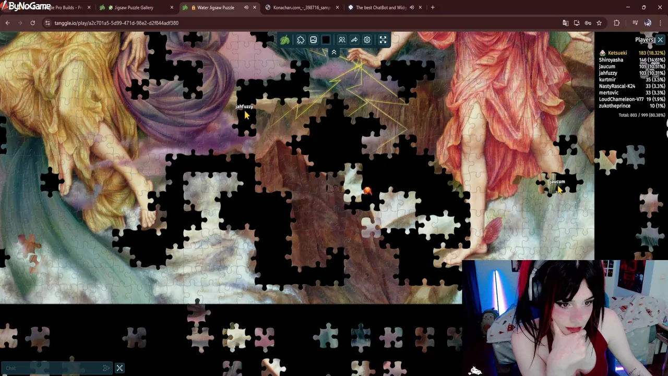Select player jahfuzzy in players list
668x376 pixels.
click(x=608, y=73)
